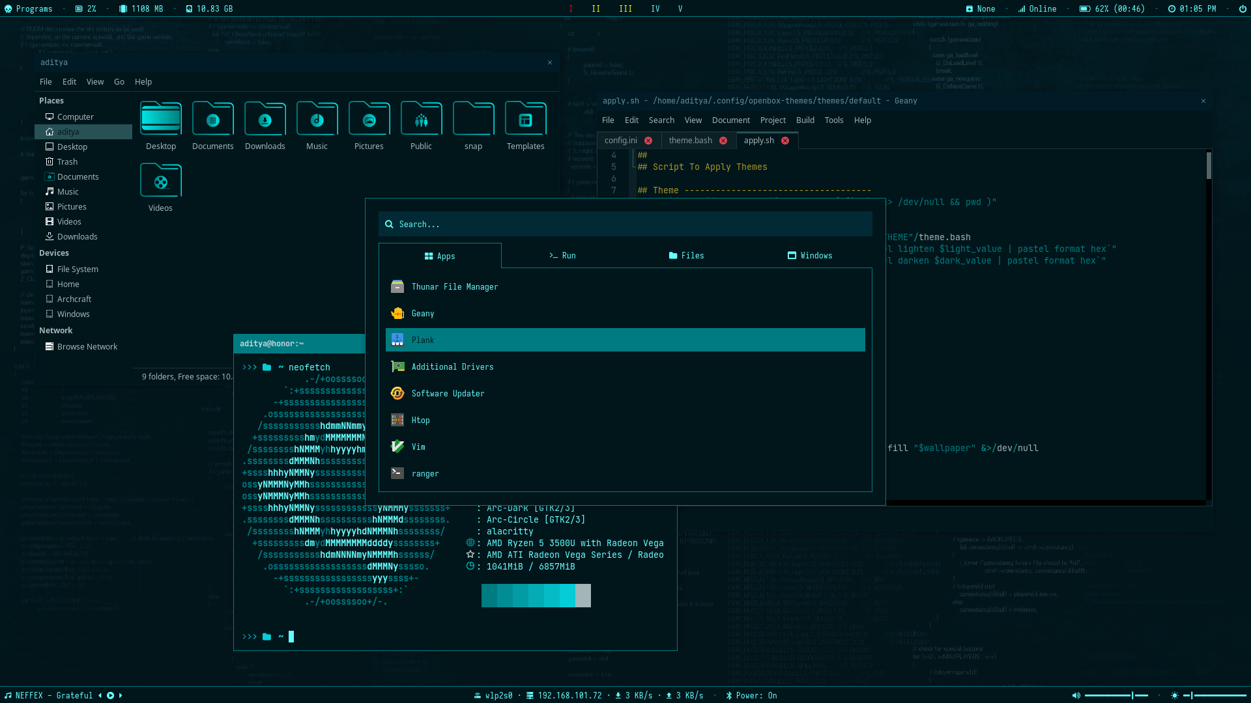Switch to workspace III
The width and height of the screenshot is (1251, 703).
point(625,9)
